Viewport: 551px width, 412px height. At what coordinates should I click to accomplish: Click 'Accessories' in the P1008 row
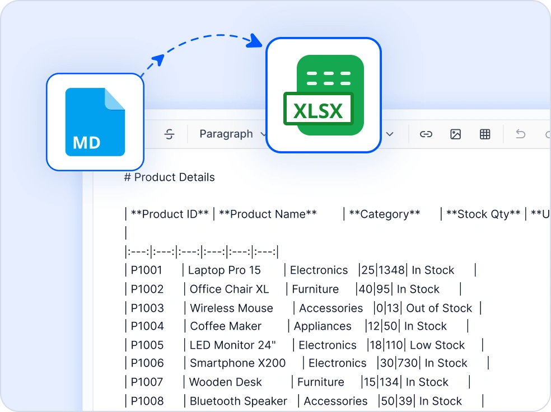pyautogui.click(x=335, y=401)
